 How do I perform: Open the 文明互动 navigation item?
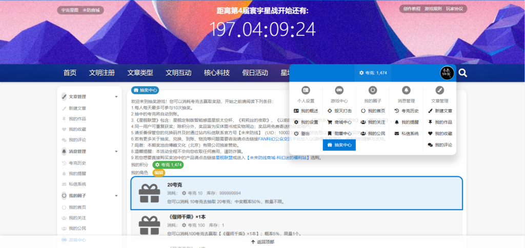pyautogui.click(x=178, y=73)
